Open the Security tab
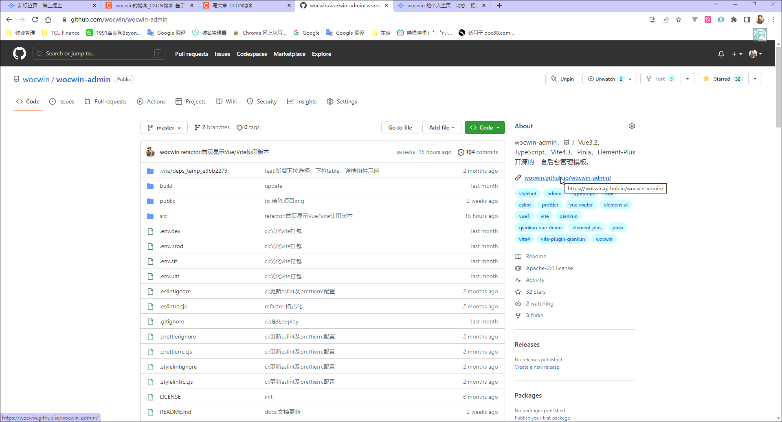Screen dimensions: 782x422 coord(262,101)
